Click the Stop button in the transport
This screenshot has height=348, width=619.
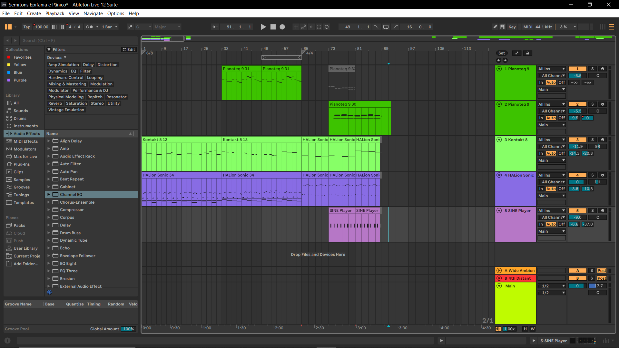(x=273, y=27)
